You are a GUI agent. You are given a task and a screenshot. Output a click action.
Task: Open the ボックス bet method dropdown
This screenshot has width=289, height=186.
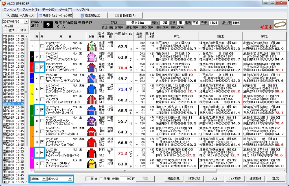[x=70, y=179]
